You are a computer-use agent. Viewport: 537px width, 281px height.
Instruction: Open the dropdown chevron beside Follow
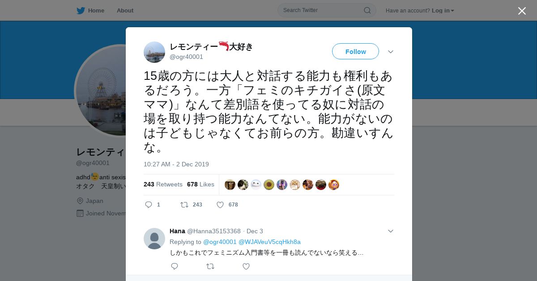tap(391, 52)
